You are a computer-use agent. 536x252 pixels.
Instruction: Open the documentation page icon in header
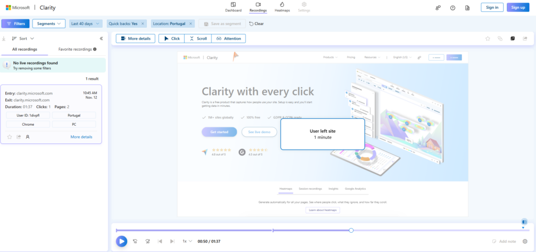coord(467,7)
